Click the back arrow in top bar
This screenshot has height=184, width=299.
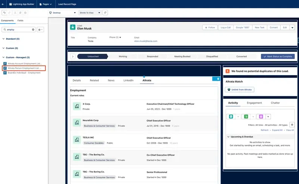click(3, 4)
